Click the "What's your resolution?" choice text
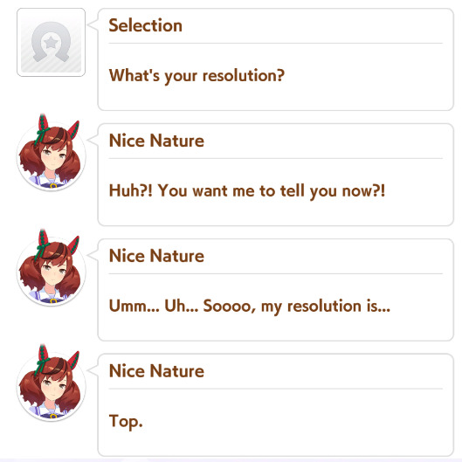 click(197, 76)
